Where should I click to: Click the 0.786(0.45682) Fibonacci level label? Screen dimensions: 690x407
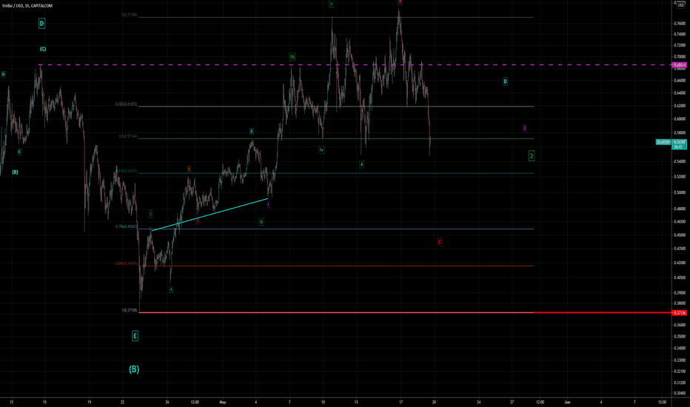127,226
